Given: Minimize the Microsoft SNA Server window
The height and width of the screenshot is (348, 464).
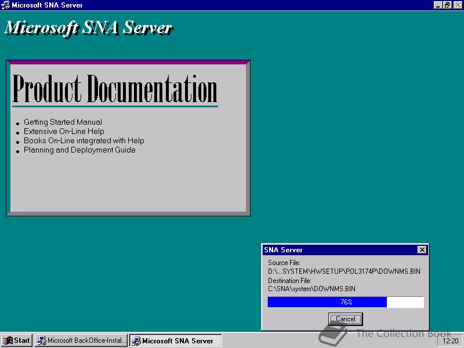Looking at the screenshot, I should coord(438,5).
